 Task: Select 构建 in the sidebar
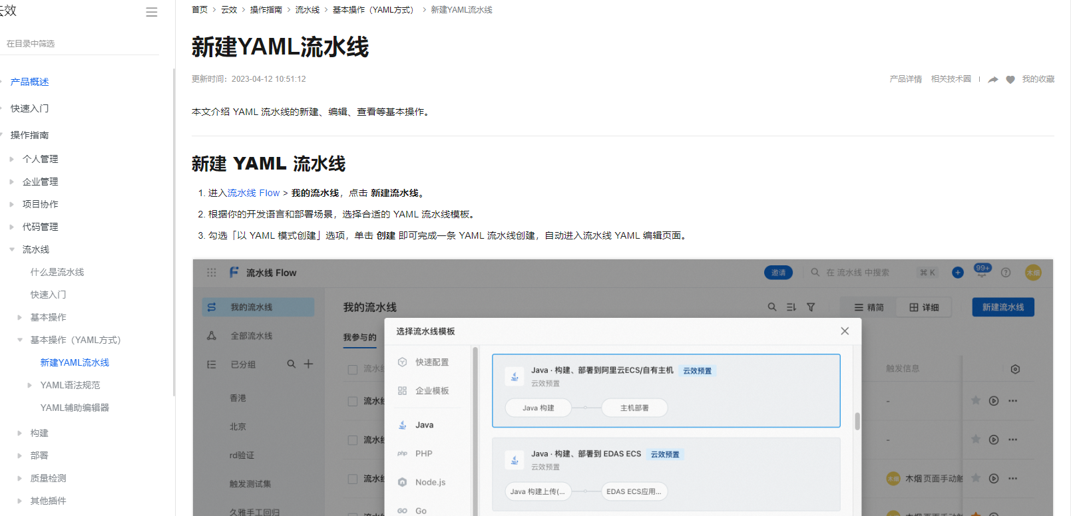[x=39, y=433]
